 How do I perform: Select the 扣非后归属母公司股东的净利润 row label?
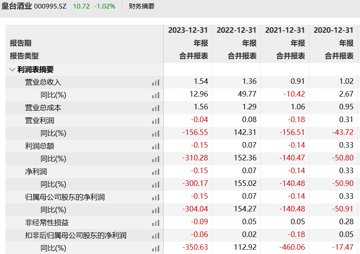(76, 235)
